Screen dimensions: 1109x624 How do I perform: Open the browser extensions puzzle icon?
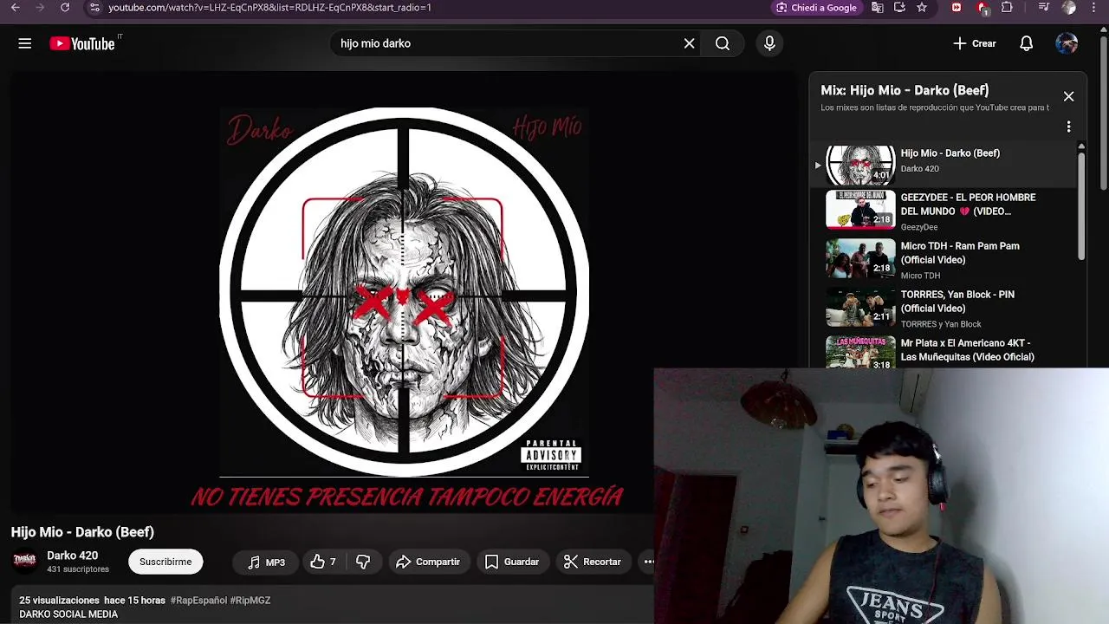coord(1007,7)
